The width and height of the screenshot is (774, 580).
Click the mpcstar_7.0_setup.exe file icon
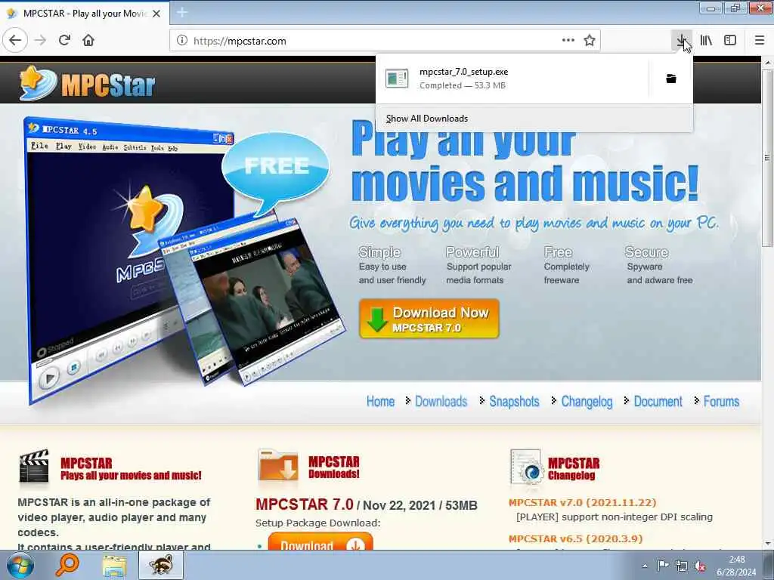397,79
